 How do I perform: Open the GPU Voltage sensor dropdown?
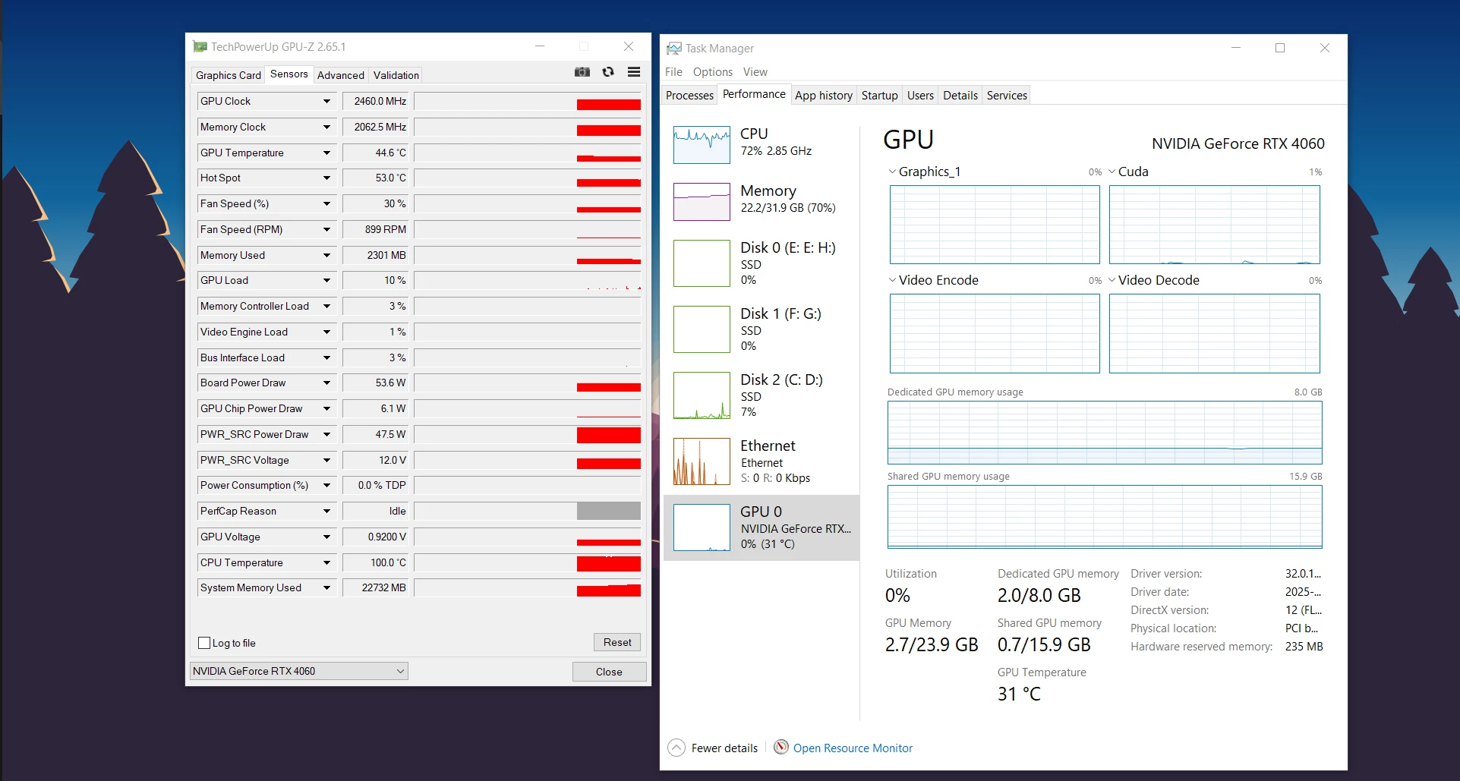(x=326, y=537)
